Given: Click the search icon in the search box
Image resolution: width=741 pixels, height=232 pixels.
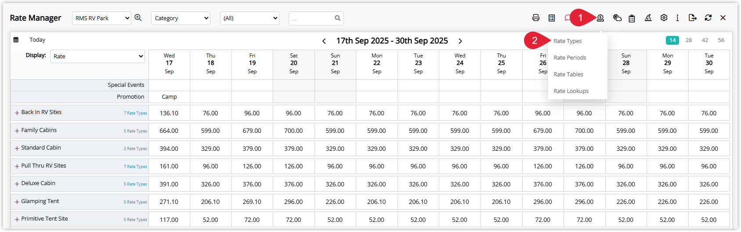Looking at the screenshot, I should (337, 18).
